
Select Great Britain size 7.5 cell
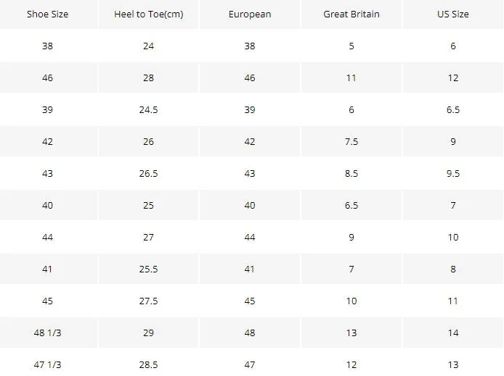351,141
